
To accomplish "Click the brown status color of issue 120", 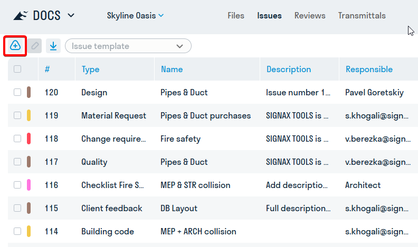I will [x=29, y=92].
